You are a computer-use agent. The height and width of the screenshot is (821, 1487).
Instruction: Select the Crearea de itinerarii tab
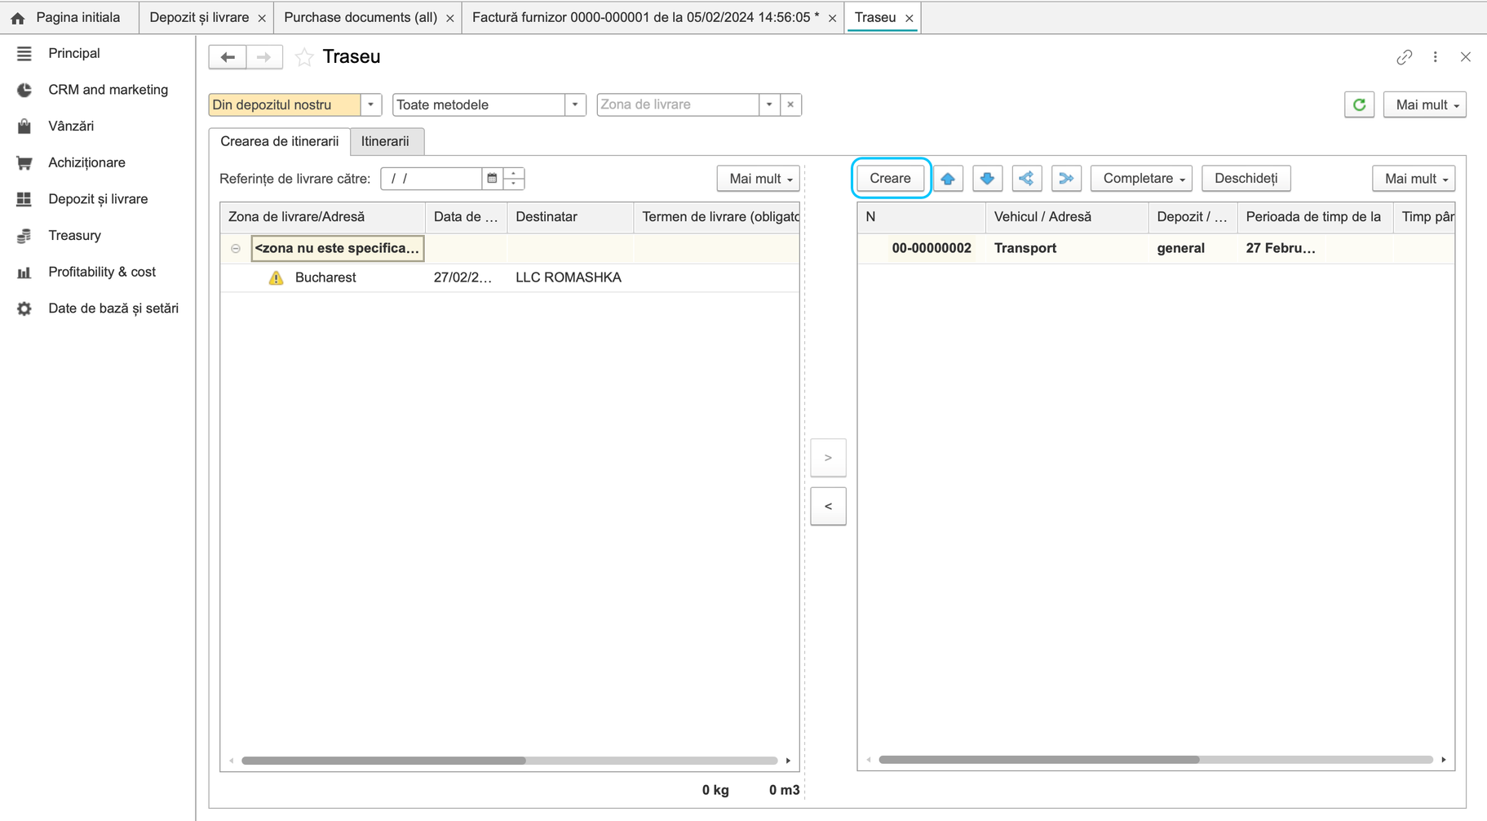[279, 141]
